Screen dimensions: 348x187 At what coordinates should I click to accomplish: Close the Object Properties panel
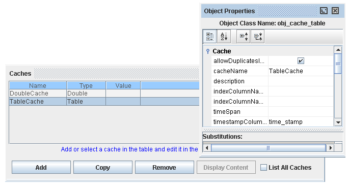[335, 11]
